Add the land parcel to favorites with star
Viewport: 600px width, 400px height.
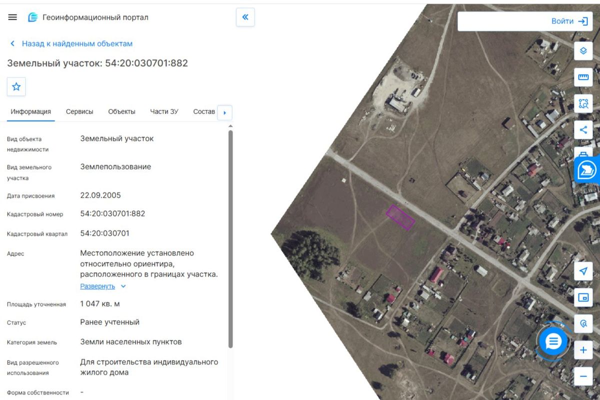tap(16, 86)
